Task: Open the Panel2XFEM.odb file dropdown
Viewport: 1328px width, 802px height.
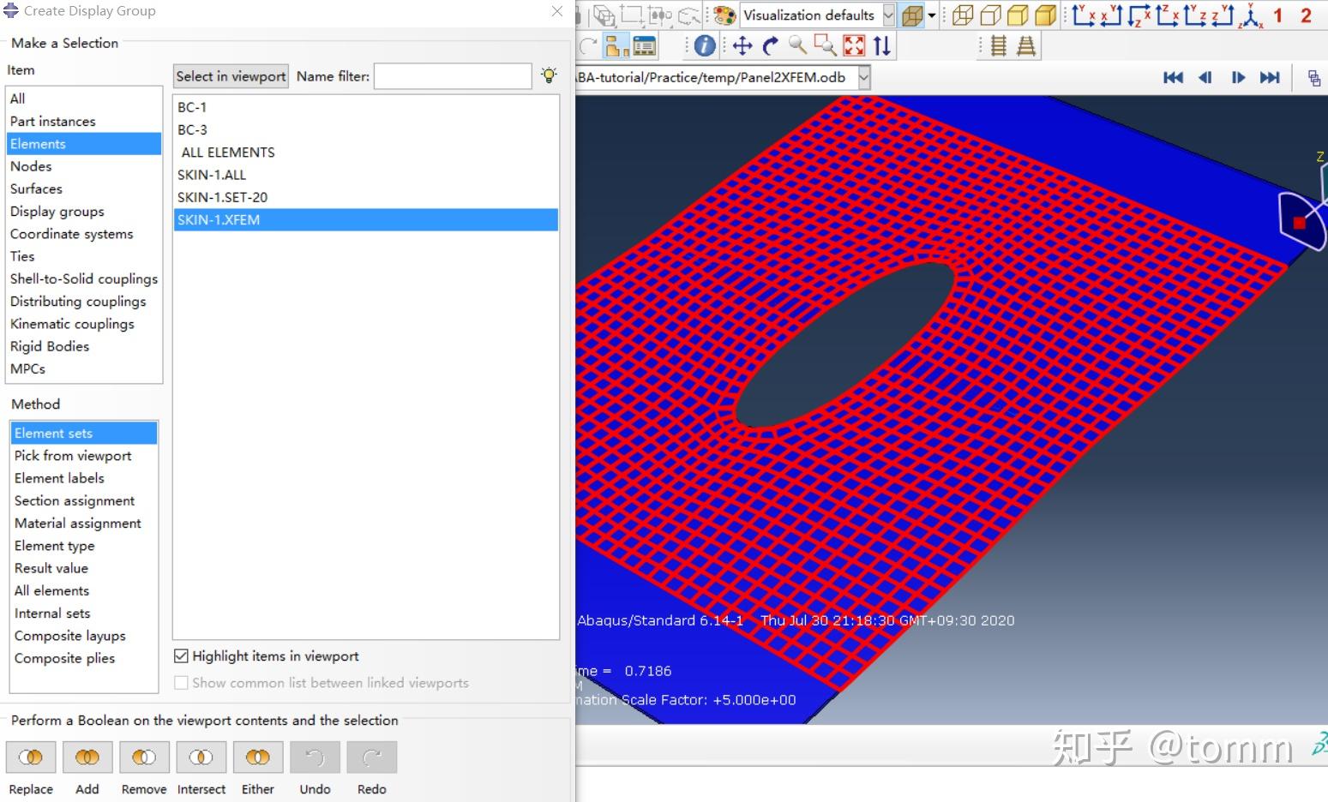Action: point(865,77)
